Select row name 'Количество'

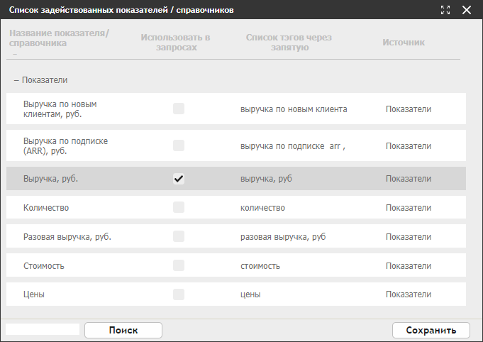pyautogui.click(x=46, y=208)
